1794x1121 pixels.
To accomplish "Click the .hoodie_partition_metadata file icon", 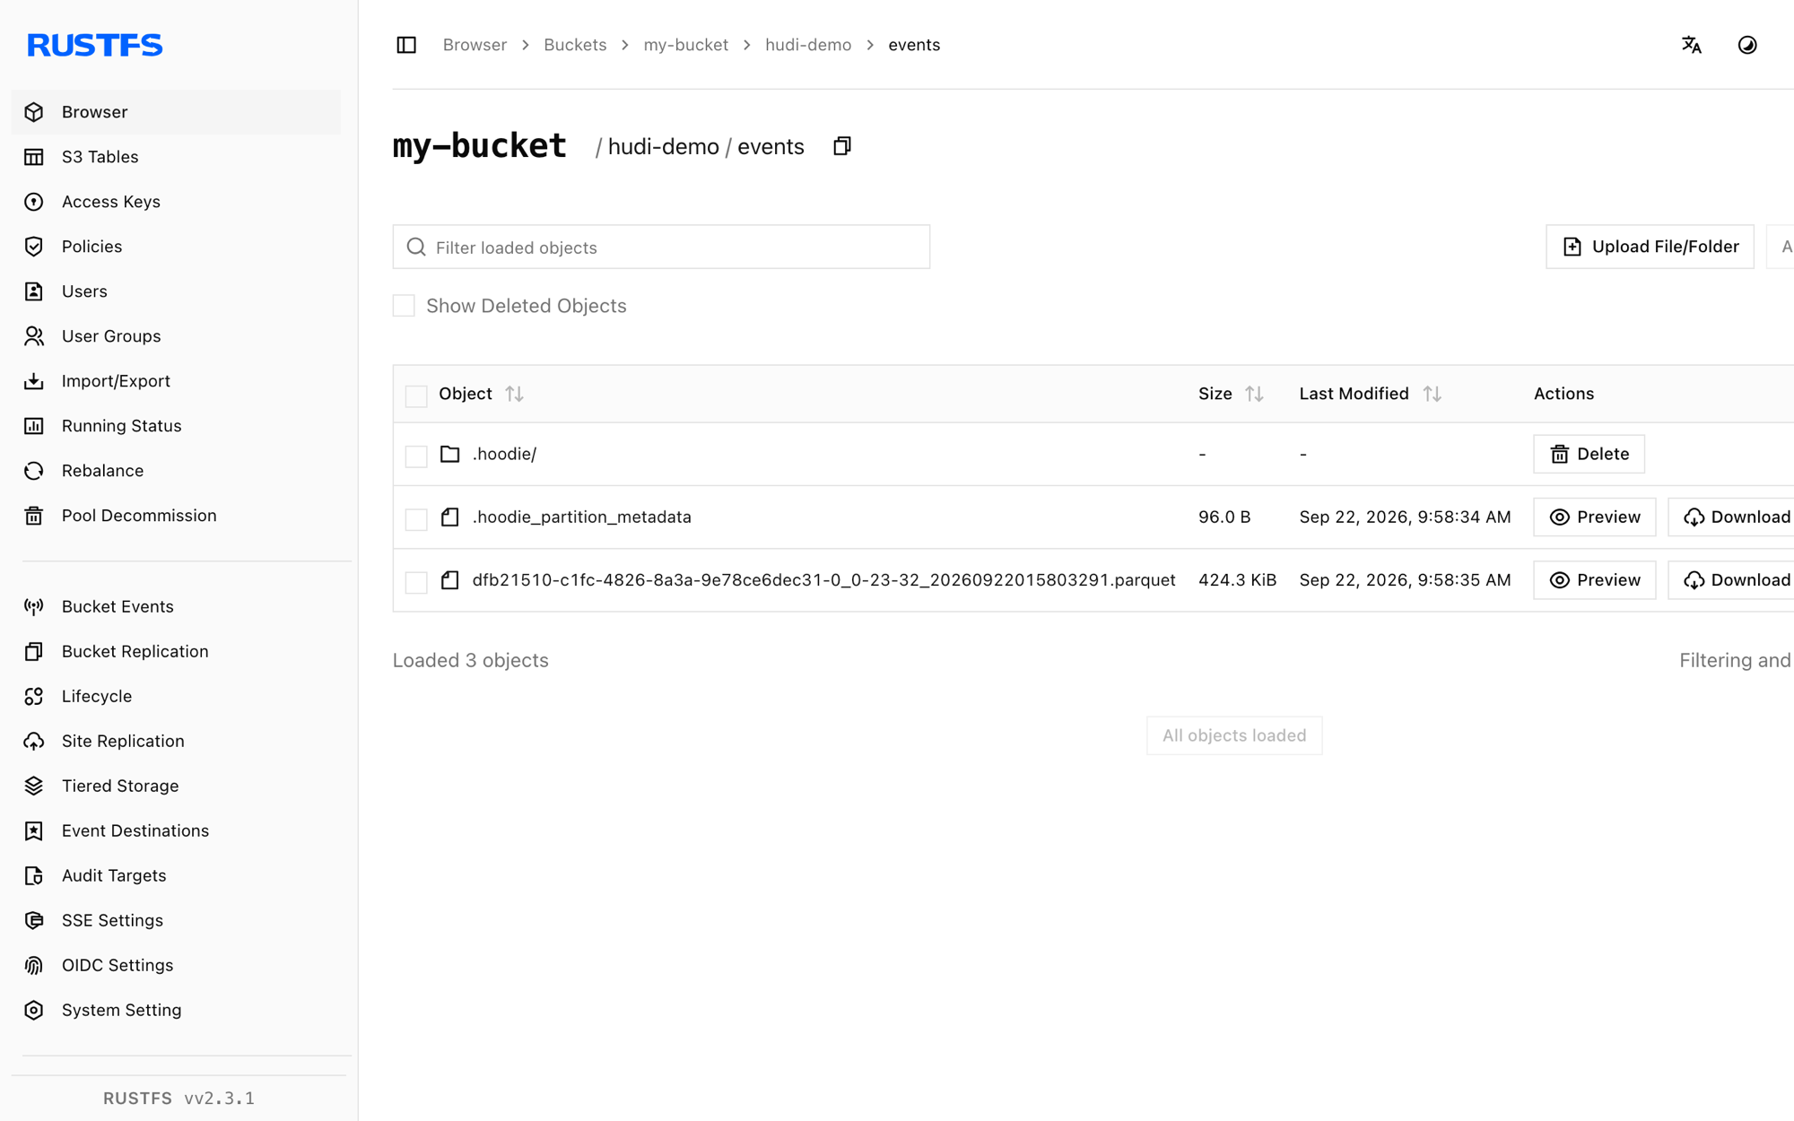I will click(450, 517).
